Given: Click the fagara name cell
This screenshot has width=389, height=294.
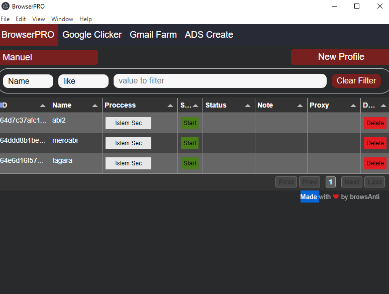Looking at the screenshot, I should pos(76,163).
